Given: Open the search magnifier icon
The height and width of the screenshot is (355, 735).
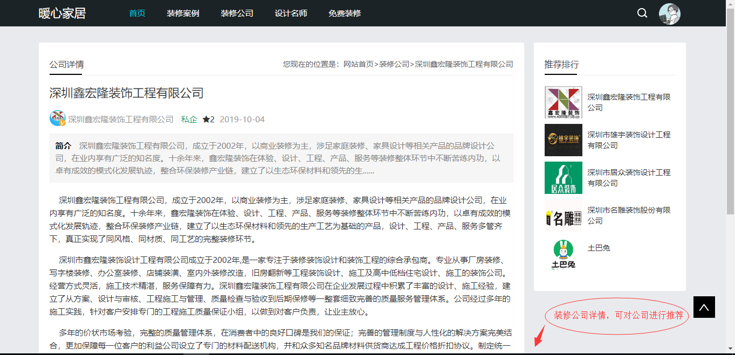Looking at the screenshot, I should pyautogui.click(x=642, y=13).
